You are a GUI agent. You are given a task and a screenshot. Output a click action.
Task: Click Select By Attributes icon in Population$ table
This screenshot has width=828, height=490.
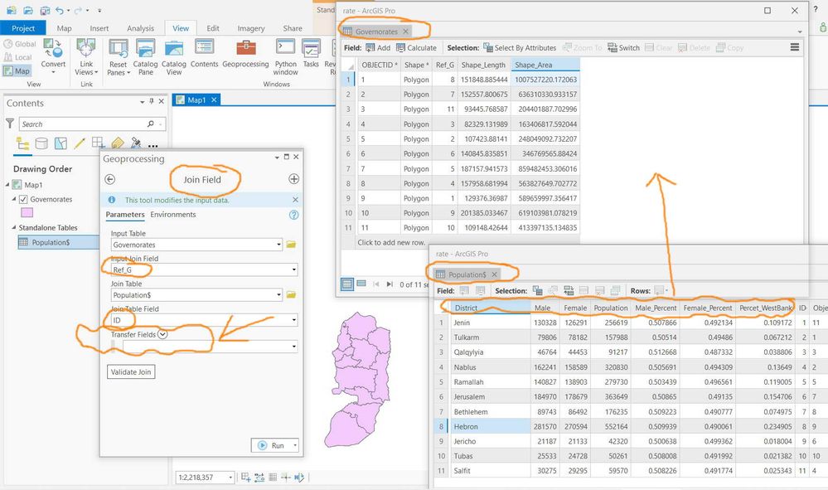tap(538, 290)
